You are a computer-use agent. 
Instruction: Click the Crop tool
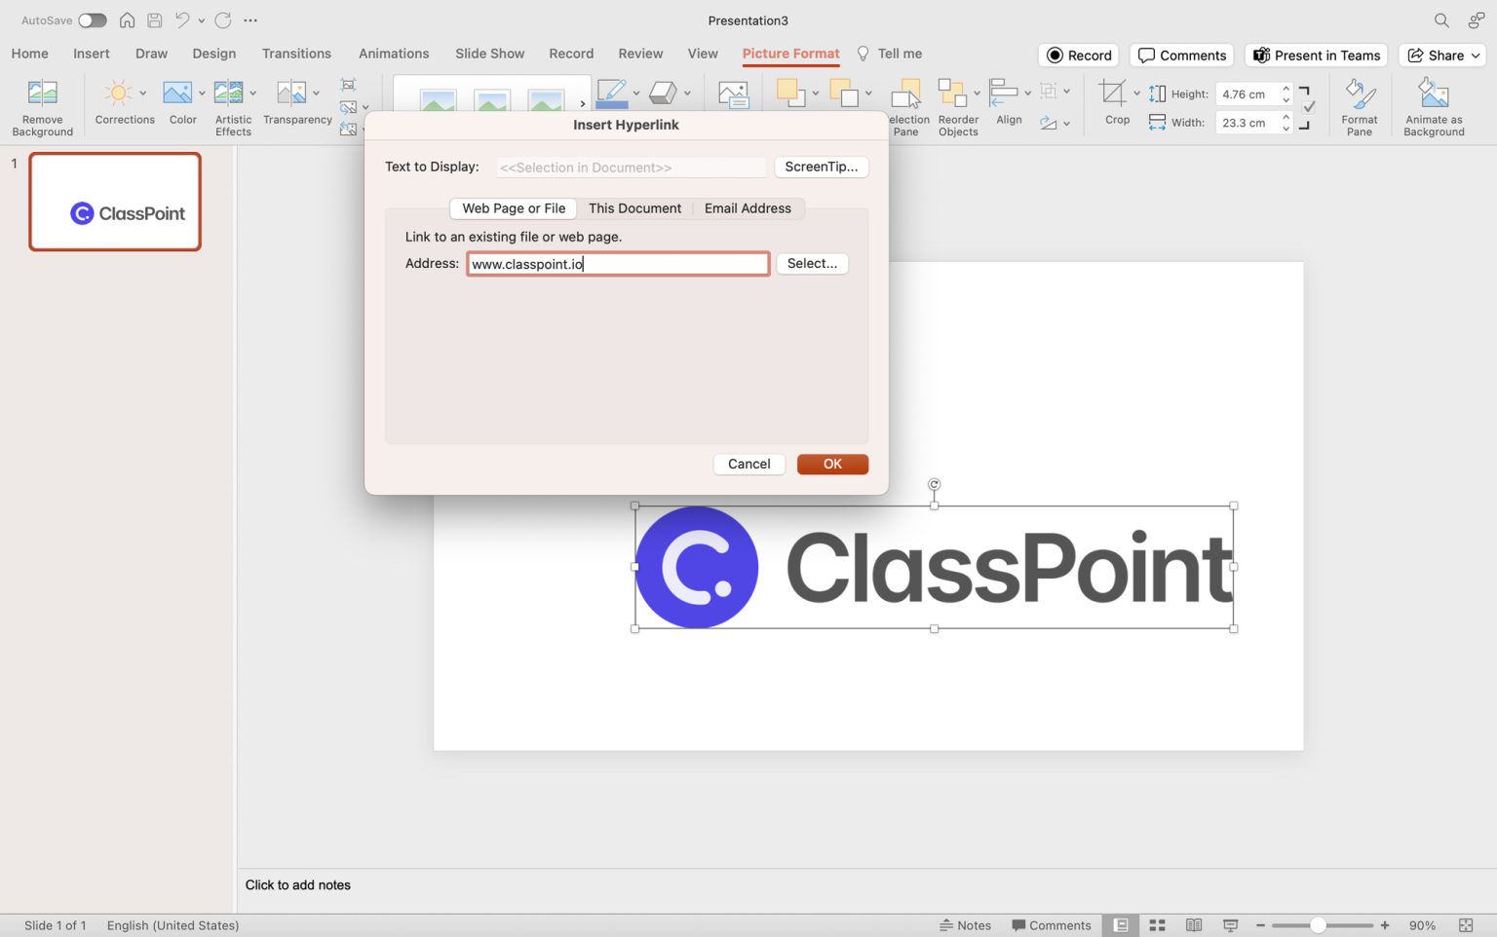(x=1115, y=102)
